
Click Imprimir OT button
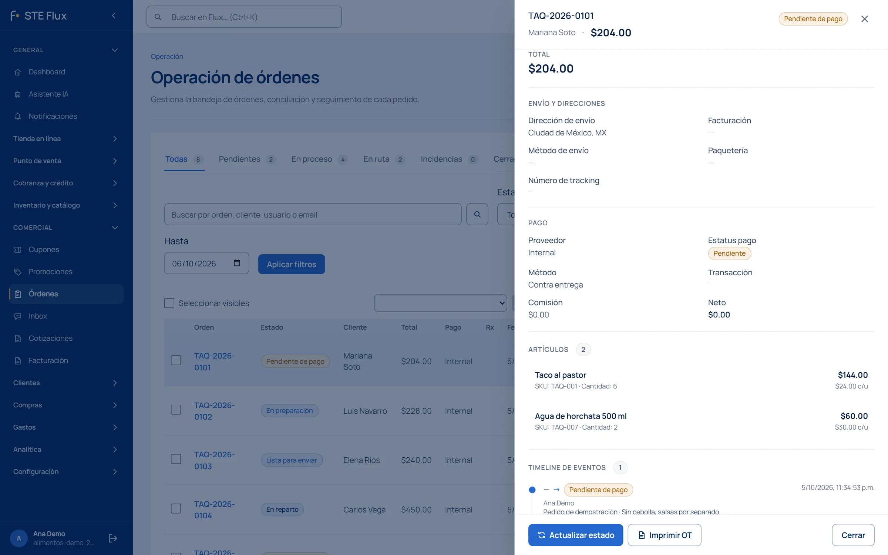(x=664, y=535)
